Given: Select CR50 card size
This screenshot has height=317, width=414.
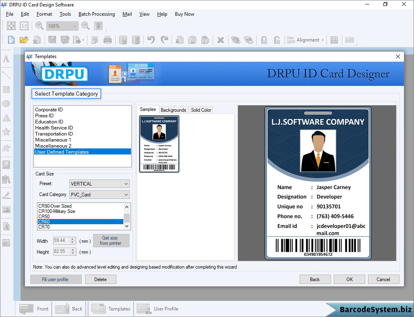Looking at the screenshot, I should point(81,216).
